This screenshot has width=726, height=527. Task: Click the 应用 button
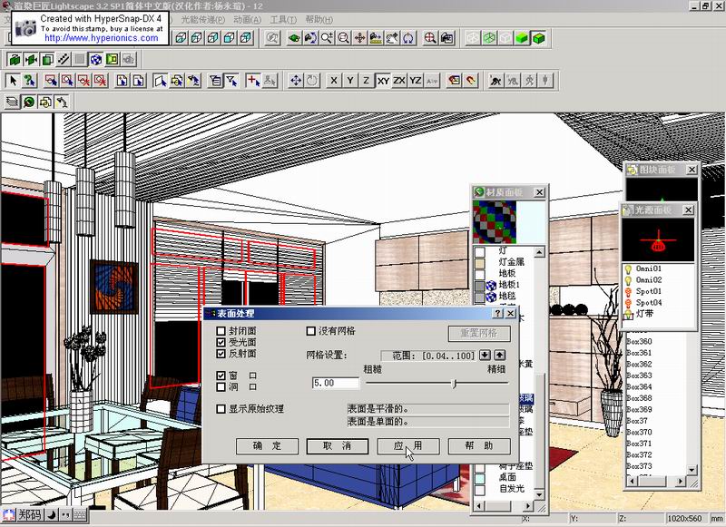407,446
